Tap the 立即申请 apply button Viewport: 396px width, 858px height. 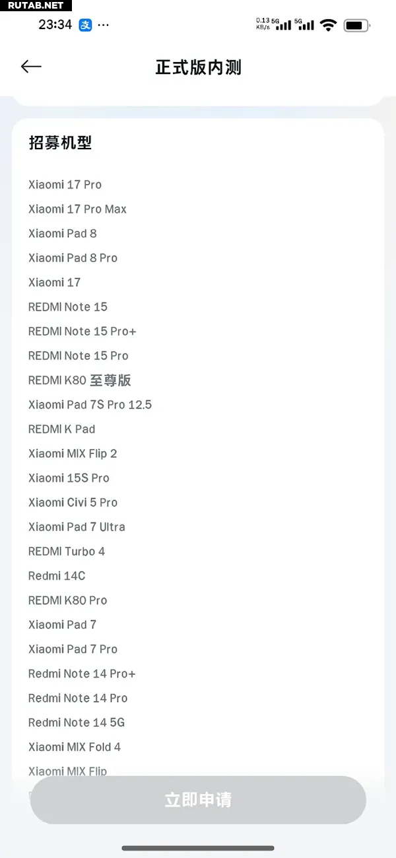(x=198, y=800)
